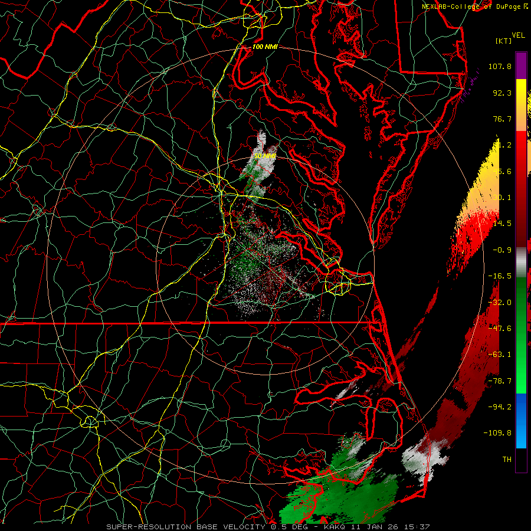Click the blue segment of the velocity scale

pos(521,421)
